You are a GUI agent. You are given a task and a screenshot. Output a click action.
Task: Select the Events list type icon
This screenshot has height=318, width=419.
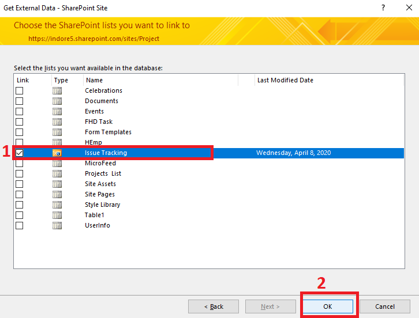coord(57,111)
